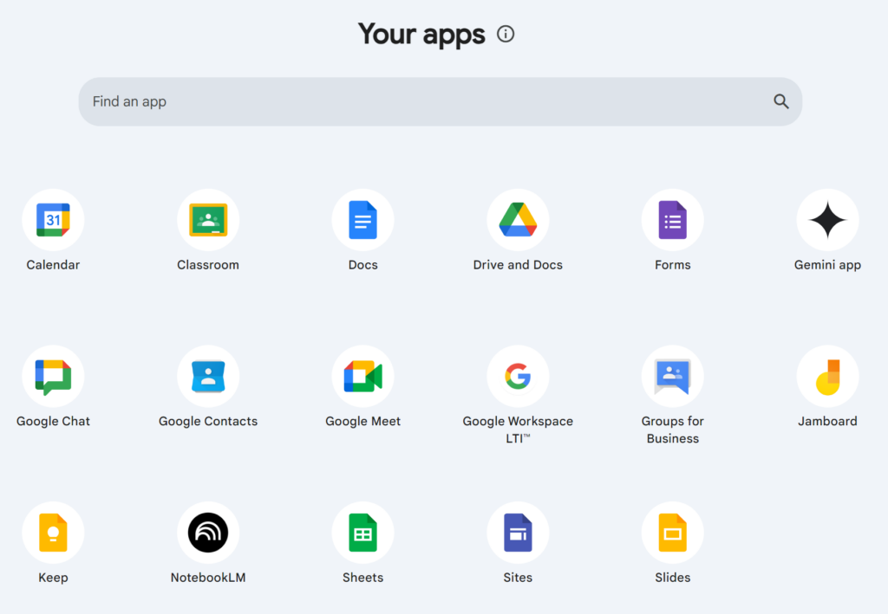Launch Google Classroom icon

(x=208, y=220)
